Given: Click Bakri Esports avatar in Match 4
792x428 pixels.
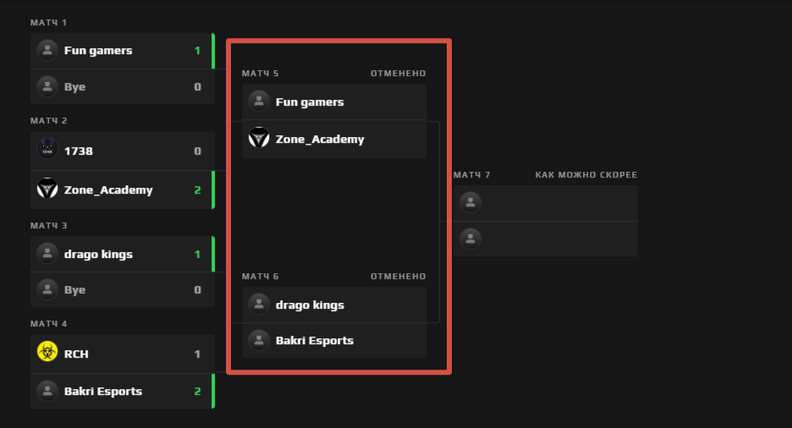Looking at the screenshot, I should pos(47,391).
